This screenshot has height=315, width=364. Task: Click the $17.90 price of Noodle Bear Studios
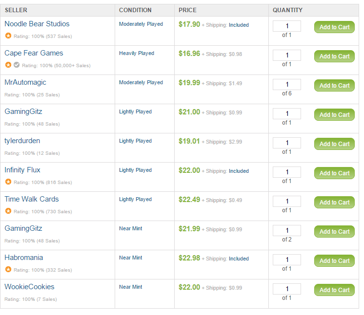coord(189,24)
